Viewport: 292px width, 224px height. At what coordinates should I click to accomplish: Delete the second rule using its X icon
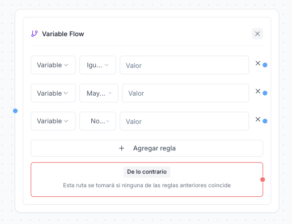[x=258, y=91]
